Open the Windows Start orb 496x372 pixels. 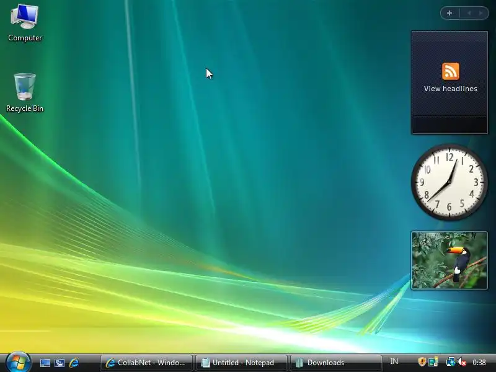(x=17, y=363)
